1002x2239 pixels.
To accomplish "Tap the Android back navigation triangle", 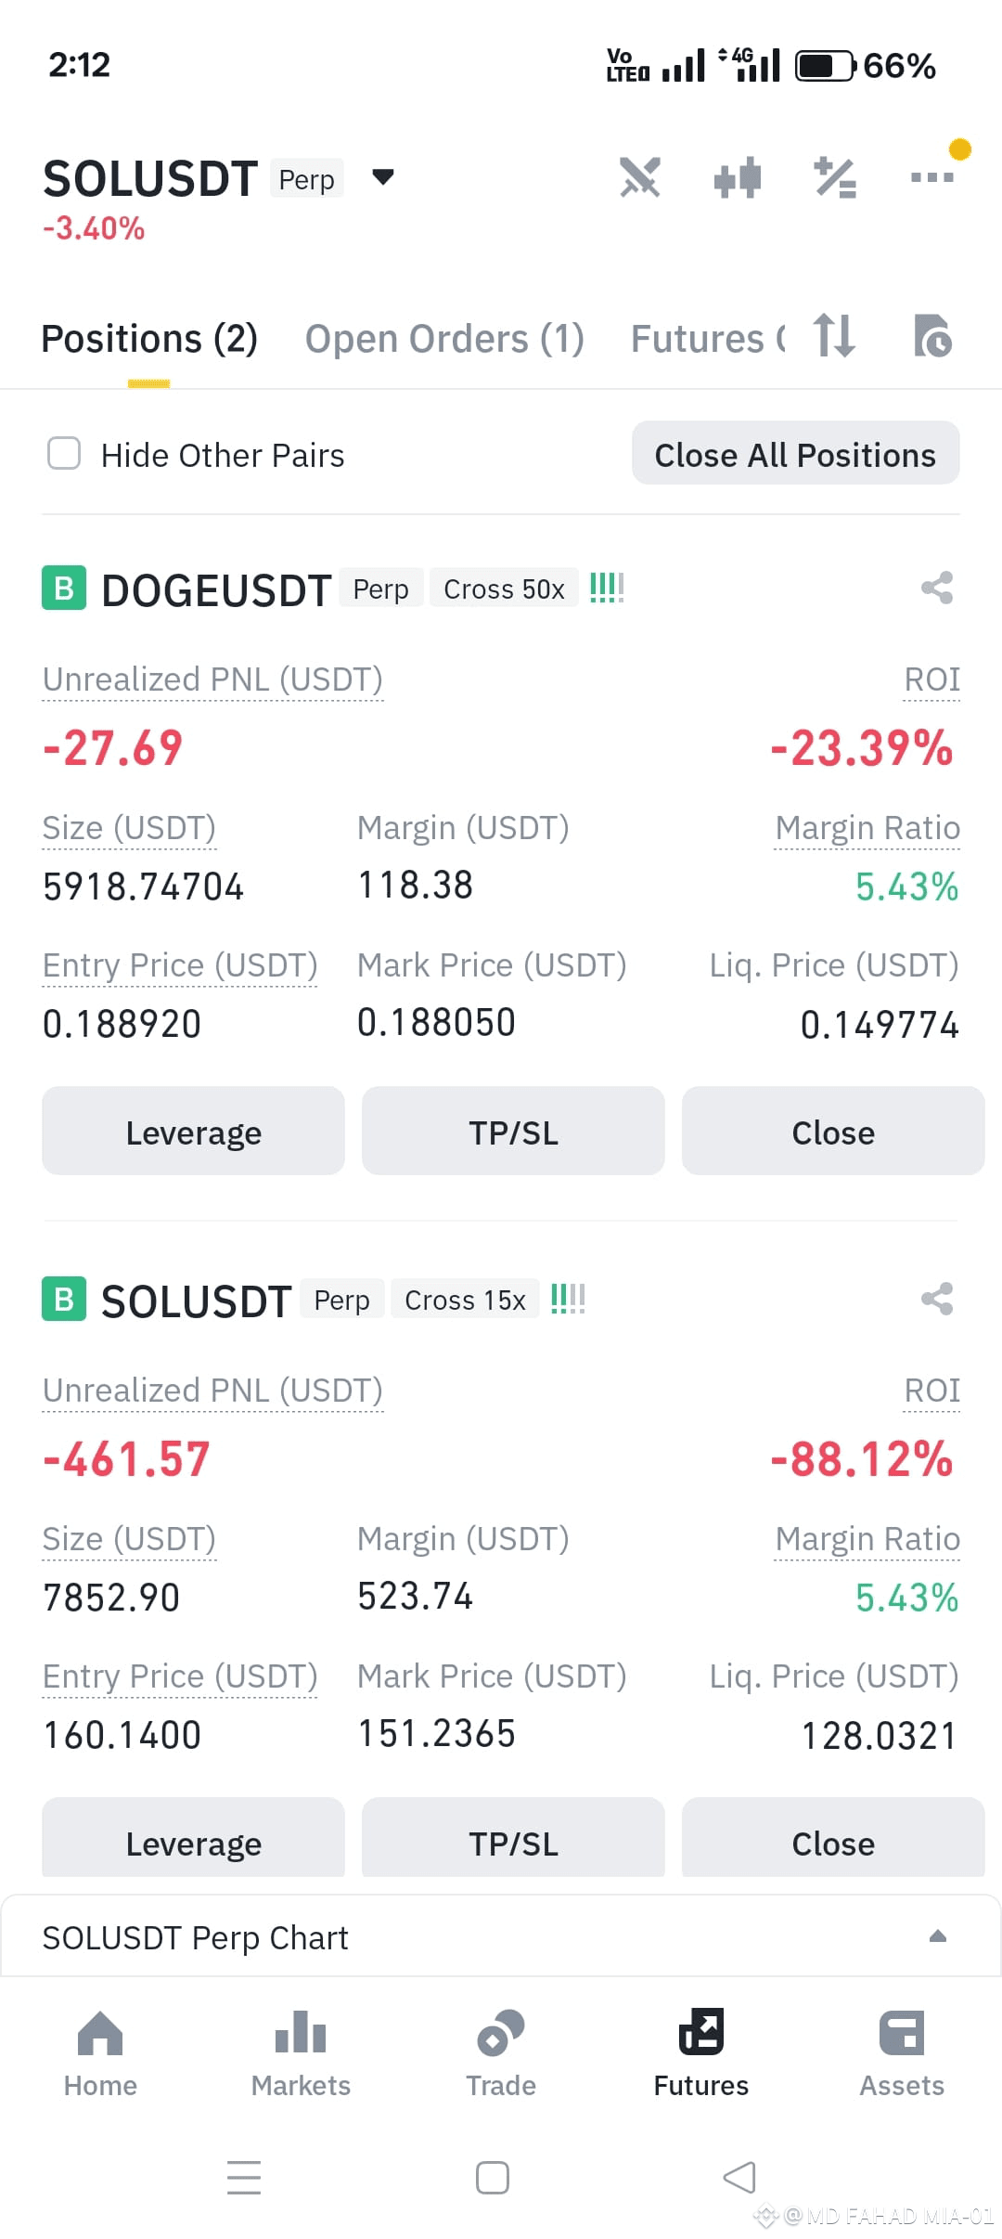I will [739, 2177].
